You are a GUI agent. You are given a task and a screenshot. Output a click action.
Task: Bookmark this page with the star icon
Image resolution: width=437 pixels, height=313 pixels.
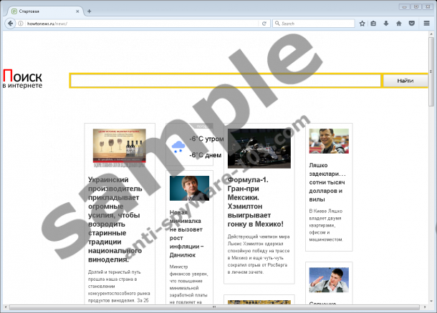point(362,23)
